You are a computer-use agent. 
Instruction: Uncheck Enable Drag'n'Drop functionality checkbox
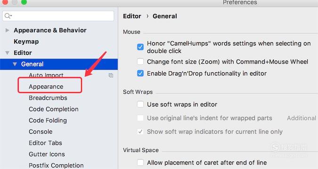(140, 73)
